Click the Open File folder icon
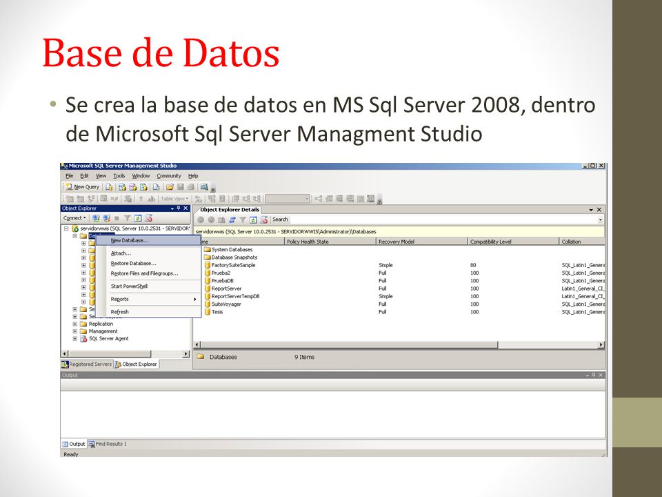The image size is (662, 497). 170,187
